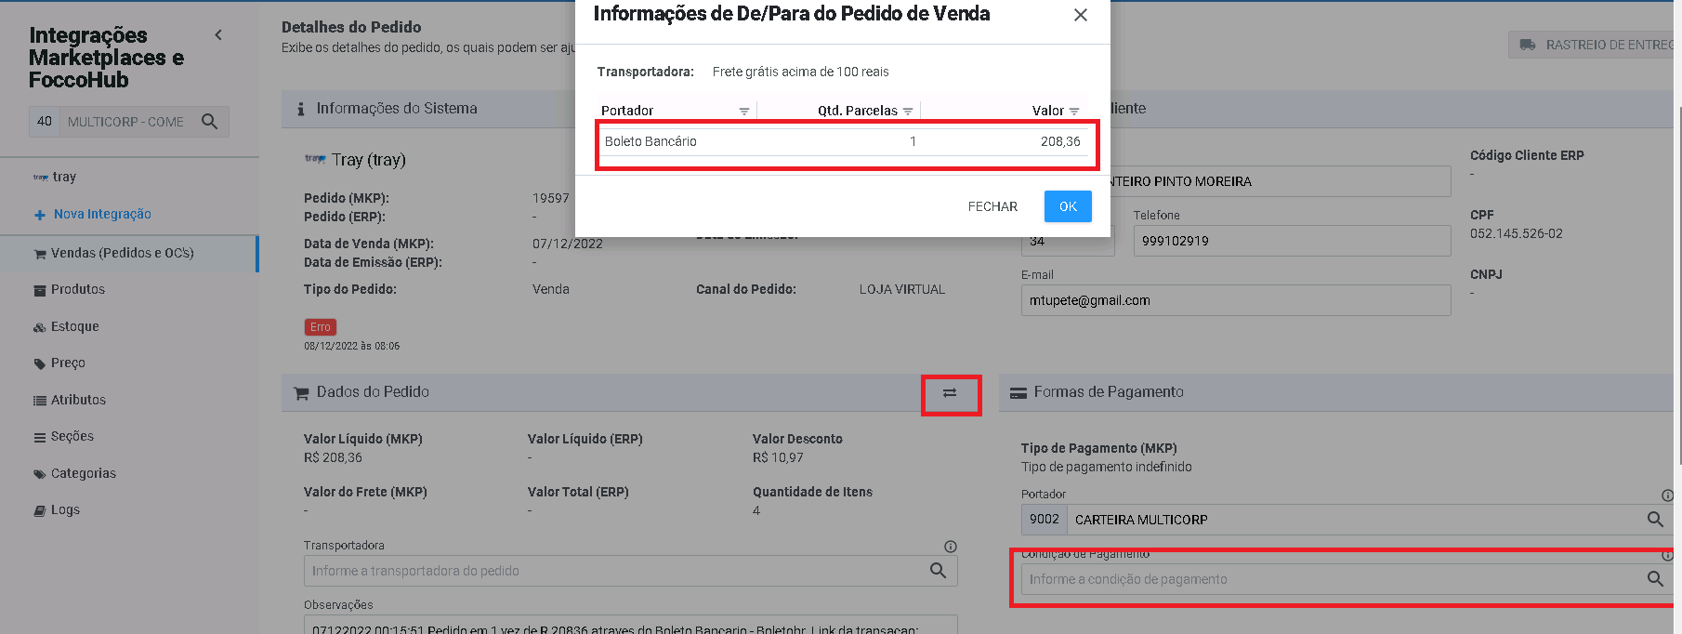Click the Preço tag icon in sidebar

tap(40, 364)
